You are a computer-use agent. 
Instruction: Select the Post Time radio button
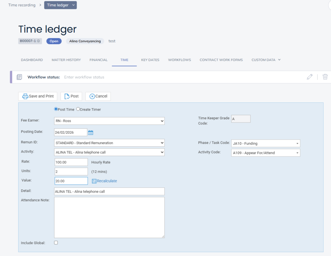point(56,109)
